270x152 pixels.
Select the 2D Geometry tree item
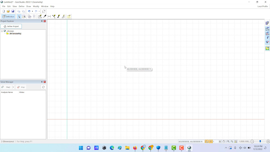[15, 34]
